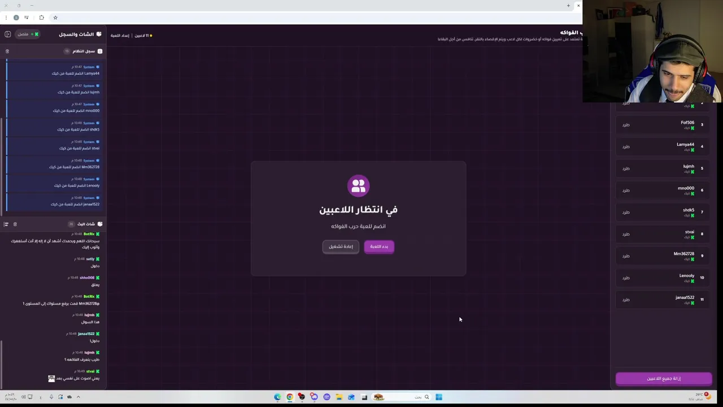Click في انتظار اللاعبين heading
Image resolution: width=723 pixels, height=407 pixels.
tap(359, 210)
